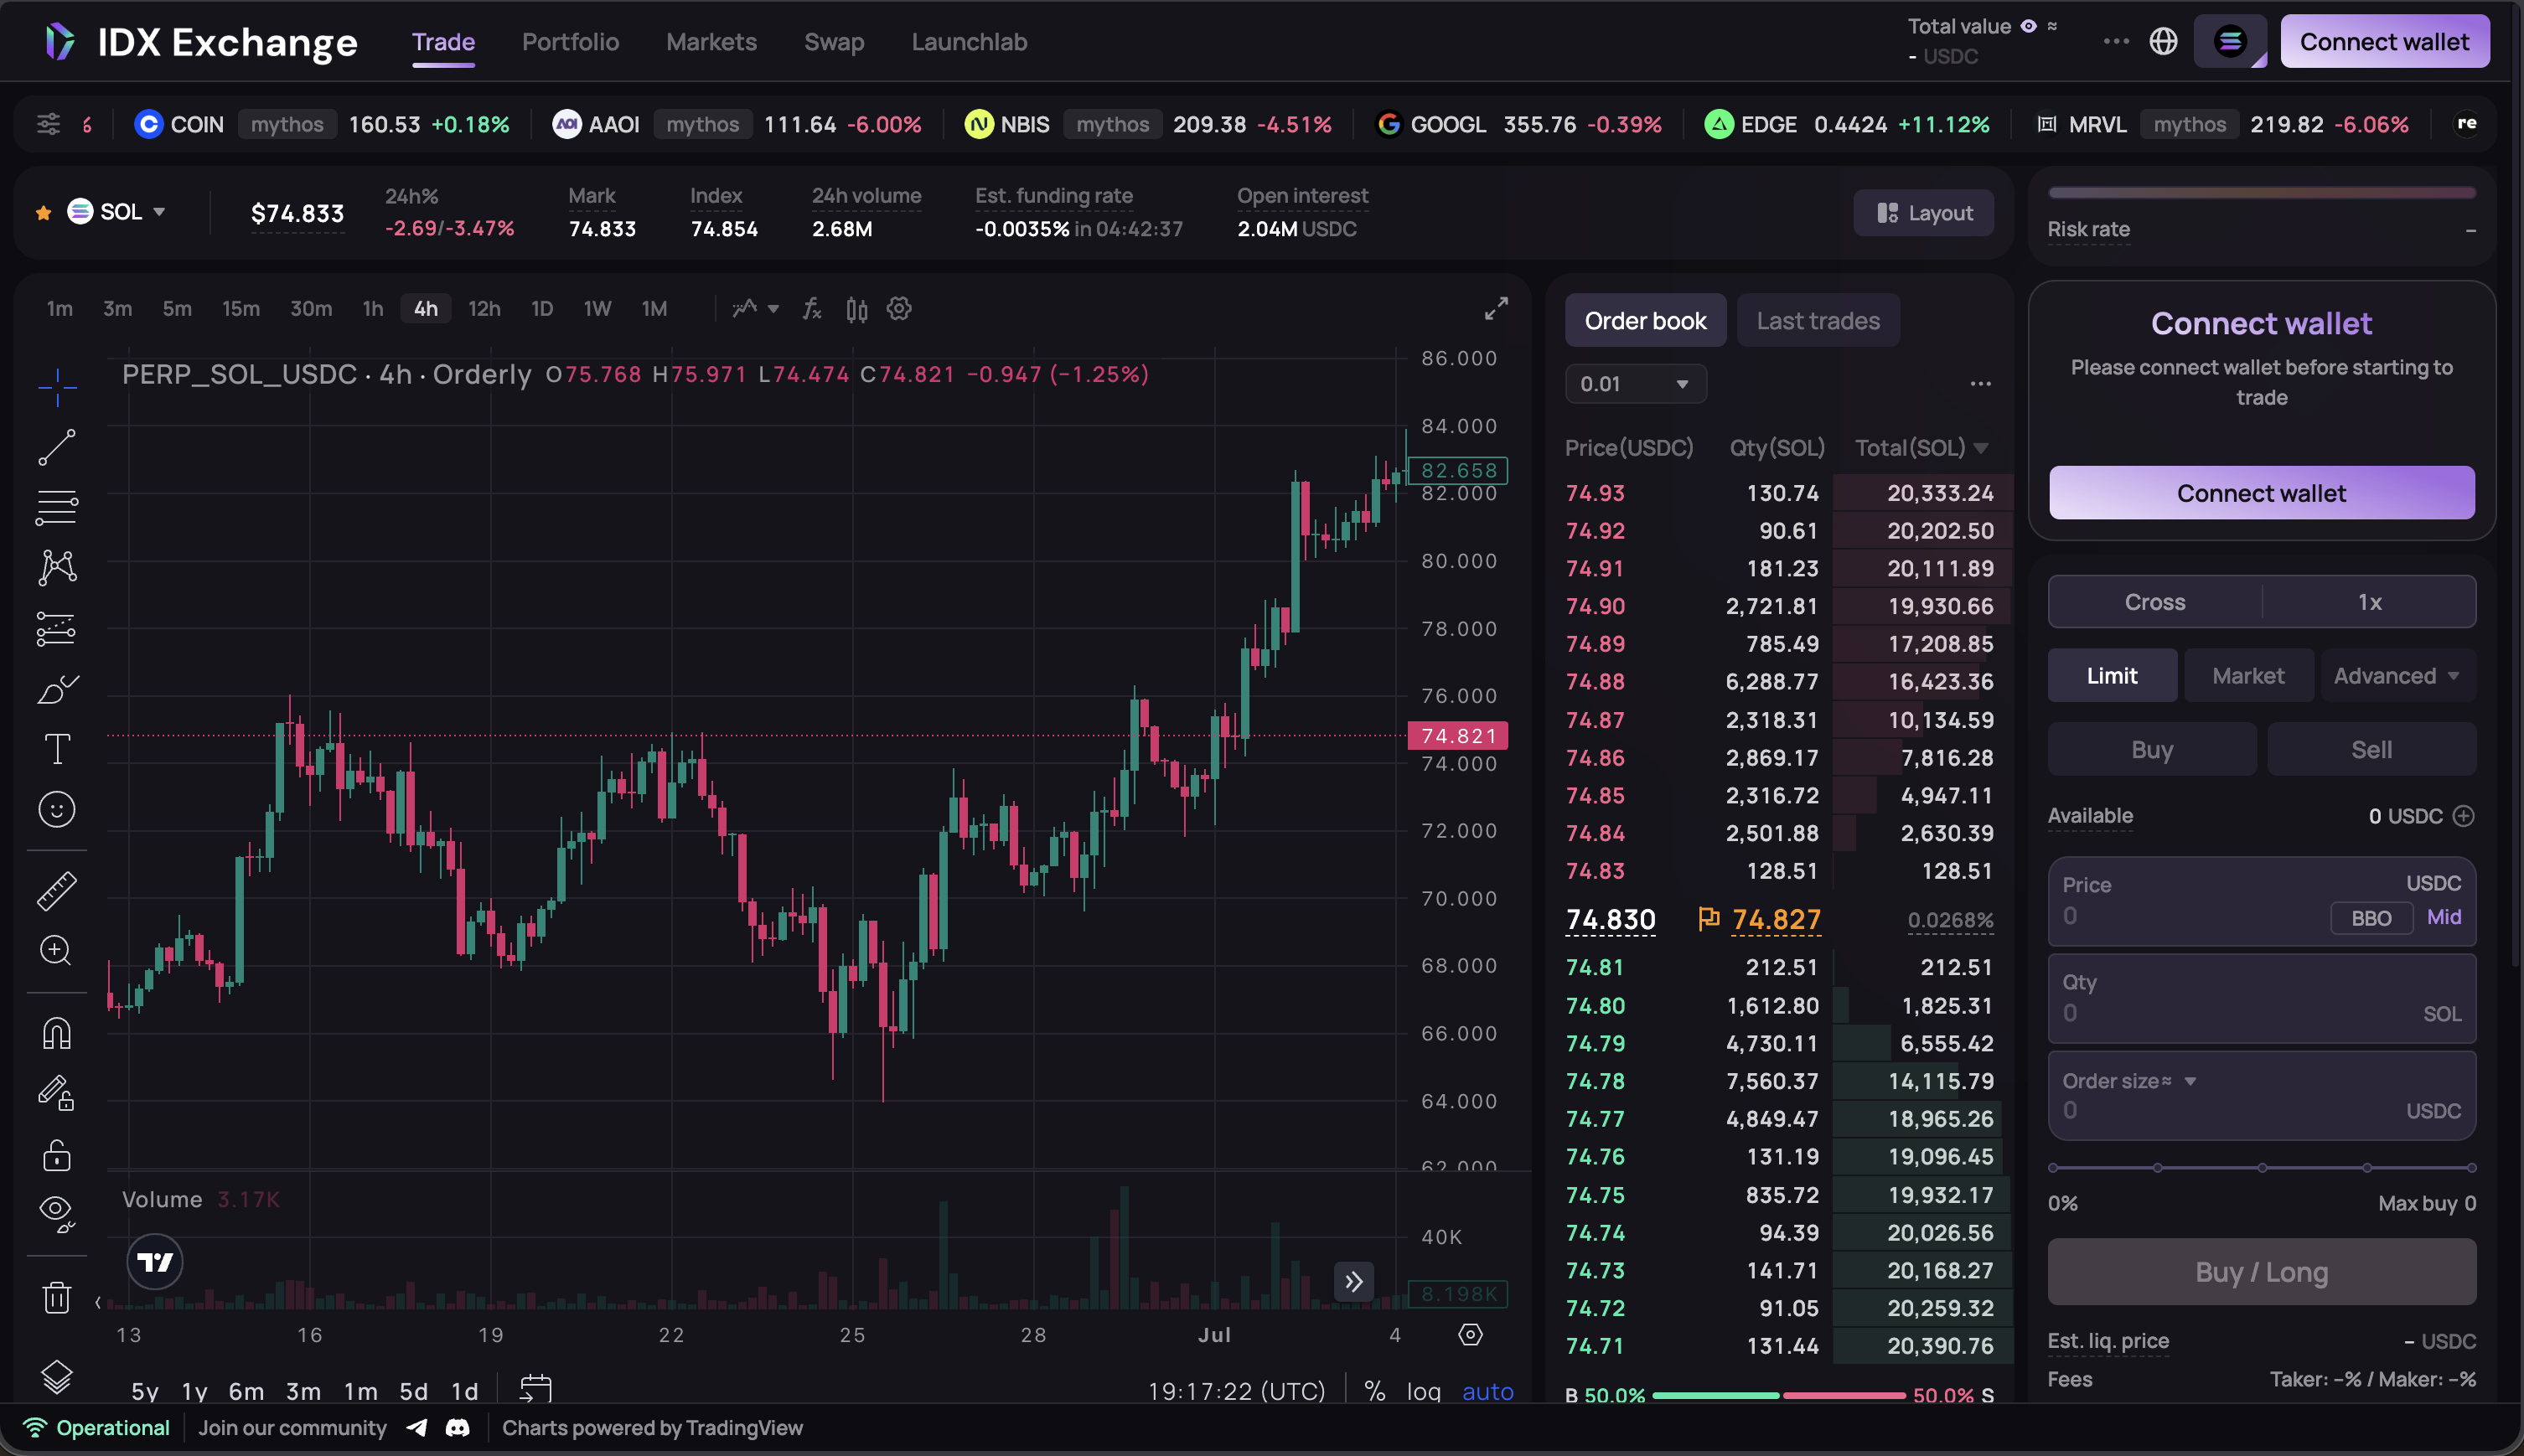
Task: Open the Advanced order type dropdown
Action: 2397,676
